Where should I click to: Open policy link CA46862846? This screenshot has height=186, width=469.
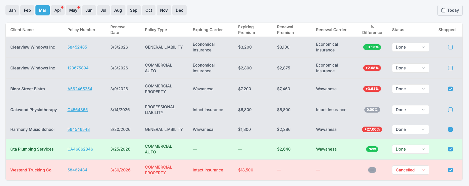point(80,149)
